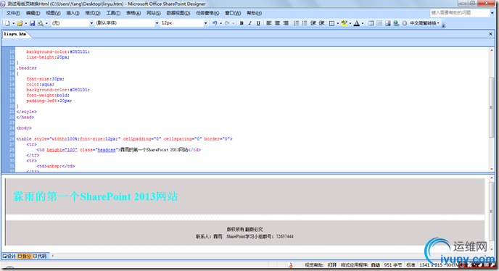Align text to the right
499x271 pixels.
(x=286, y=23)
